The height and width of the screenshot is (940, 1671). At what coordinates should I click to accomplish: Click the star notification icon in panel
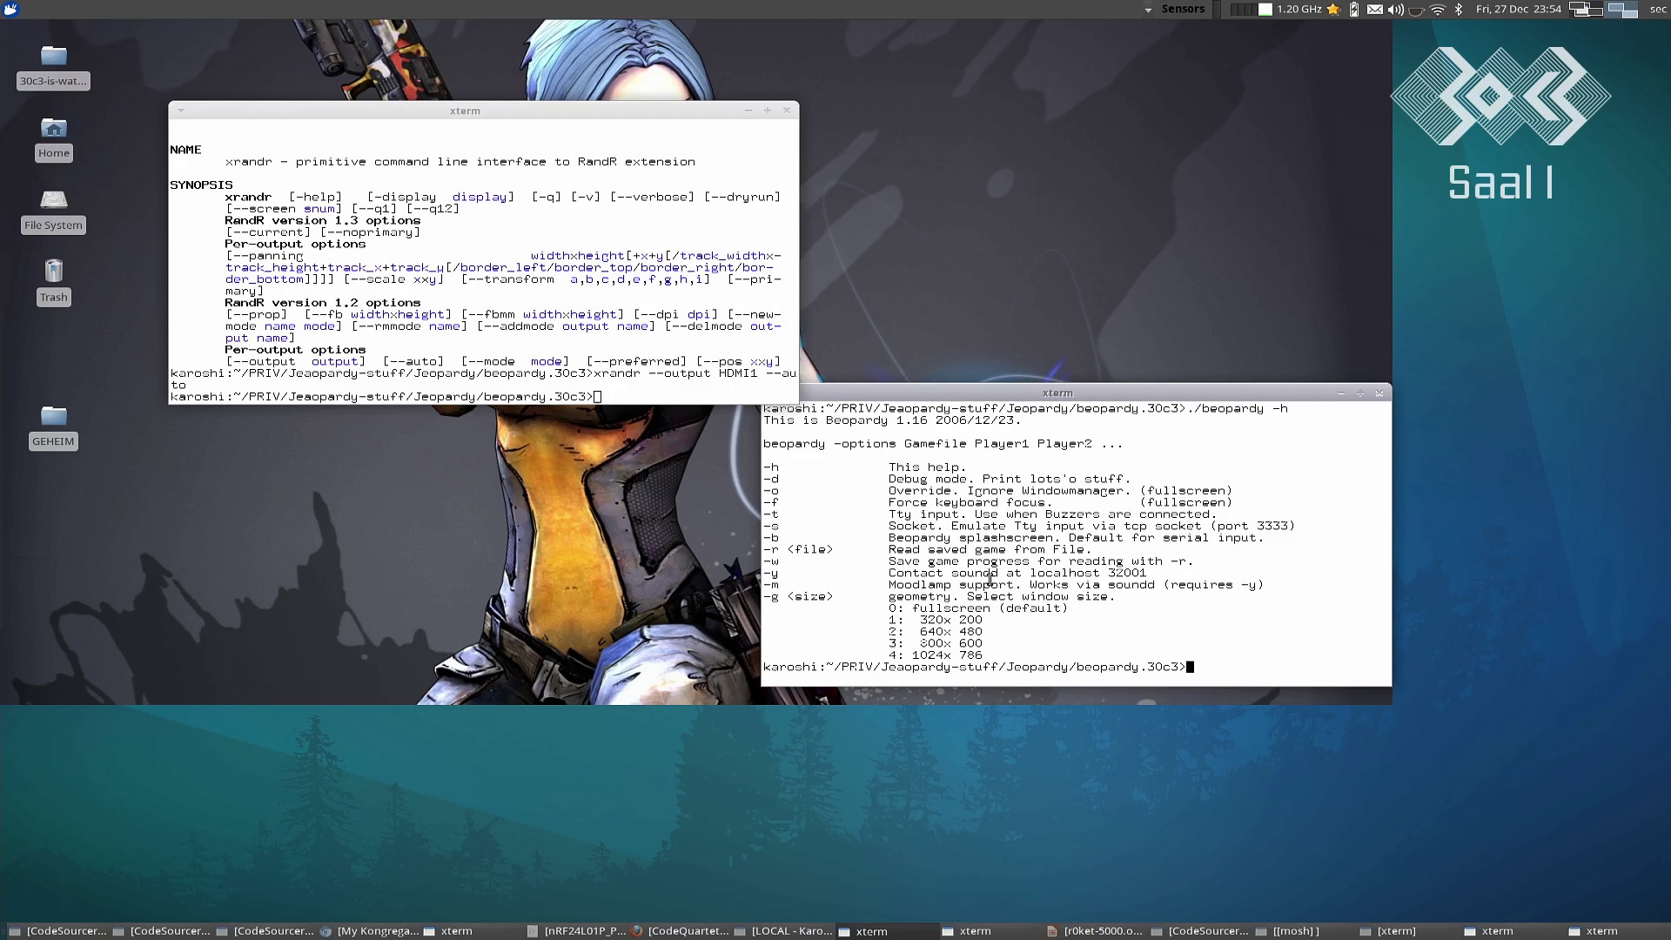1333,10
